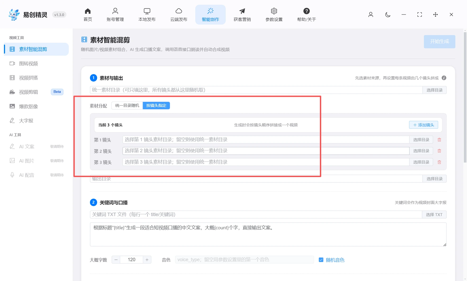Click the prompt template text area
This screenshot has width=467, height=281.
pos(268,234)
